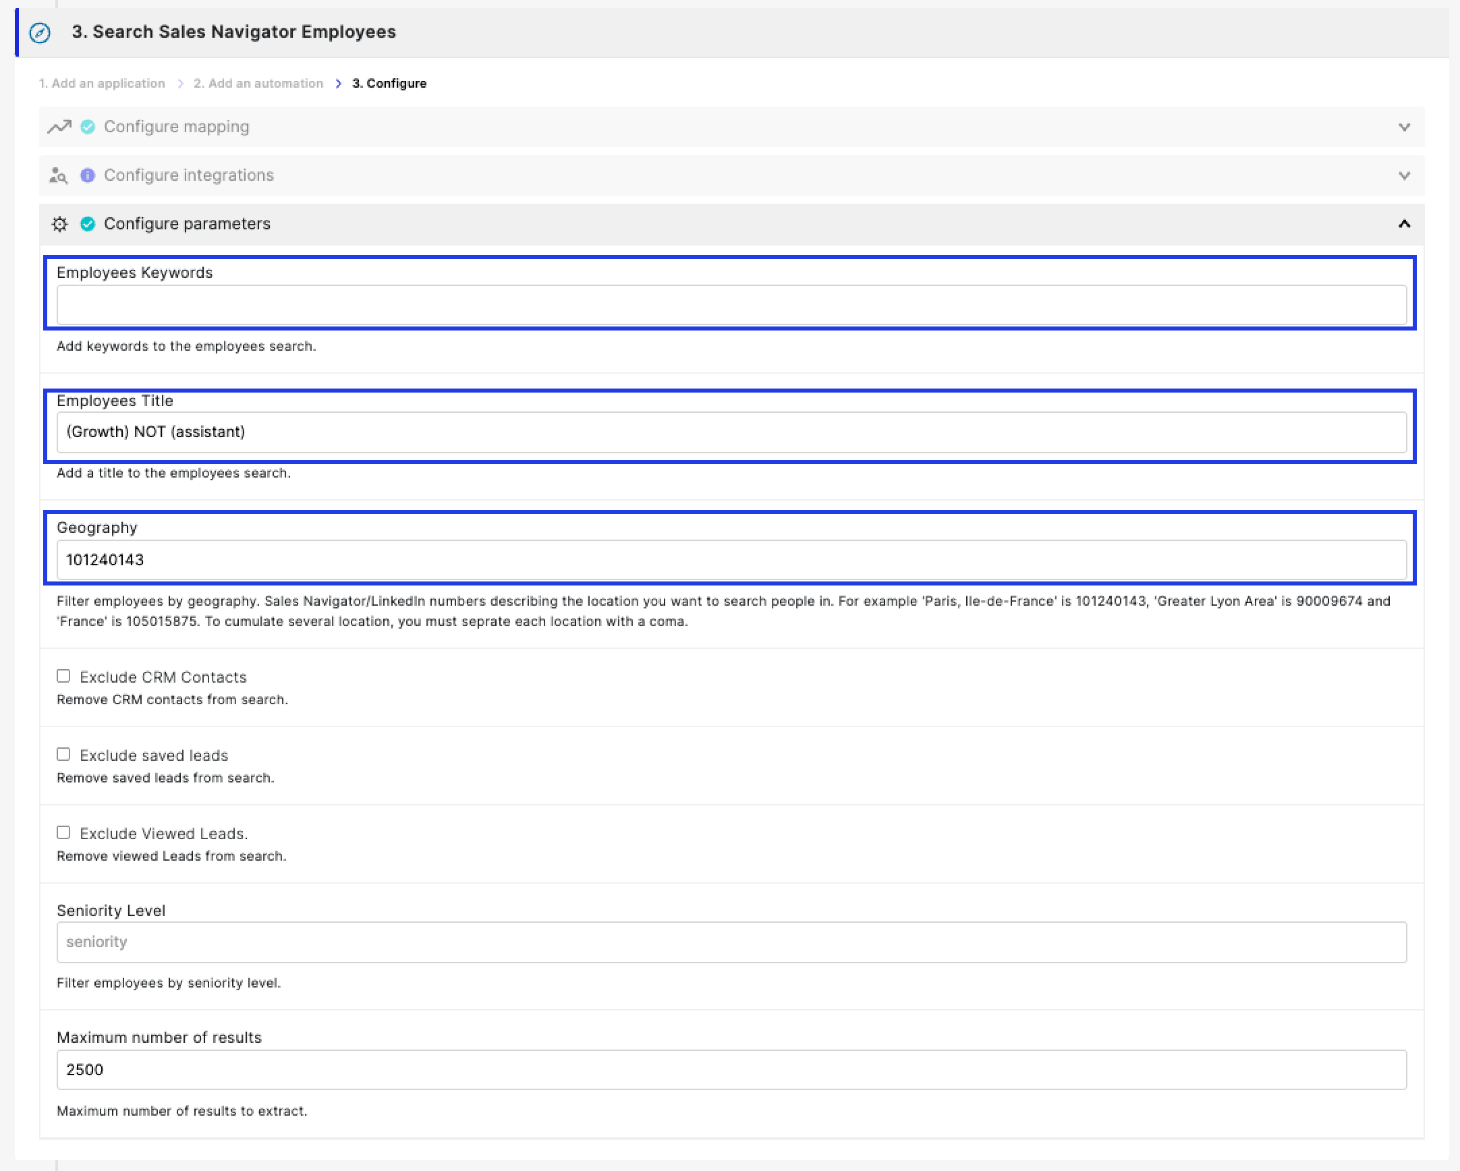
Task: Click the green checkmark next to Configure parameters
Action: tap(87, 224)
